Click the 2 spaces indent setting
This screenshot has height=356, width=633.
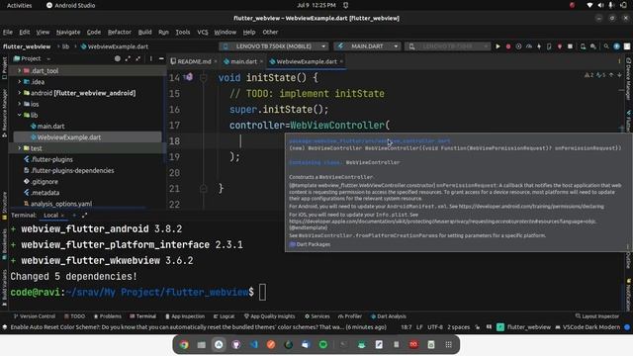pos(458,327)
